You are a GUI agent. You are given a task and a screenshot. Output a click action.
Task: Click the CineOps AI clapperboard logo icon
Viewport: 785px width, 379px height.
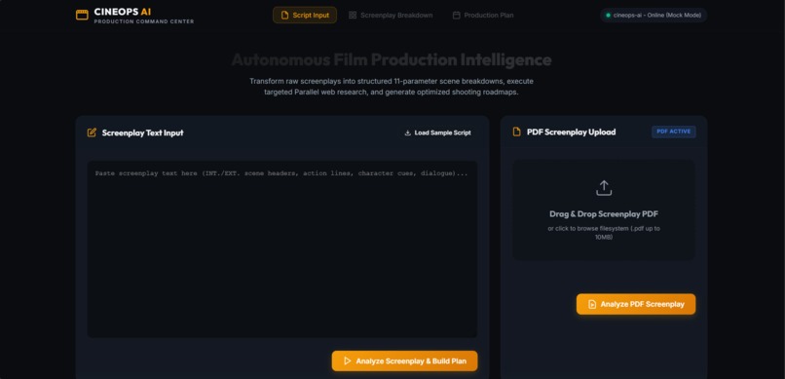click(82, 15)
